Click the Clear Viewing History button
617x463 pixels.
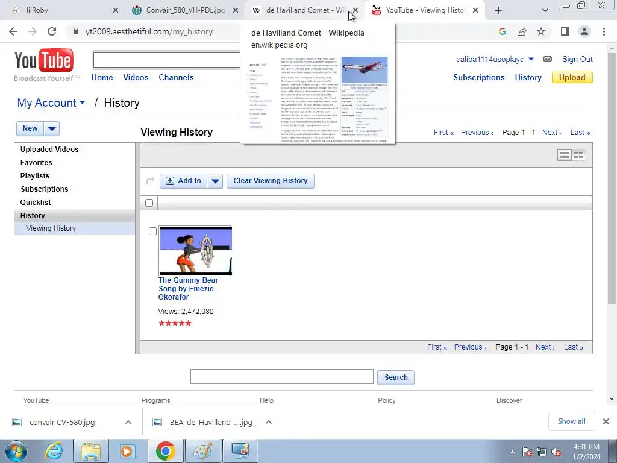pyautogui.click(x=271, y=181)
